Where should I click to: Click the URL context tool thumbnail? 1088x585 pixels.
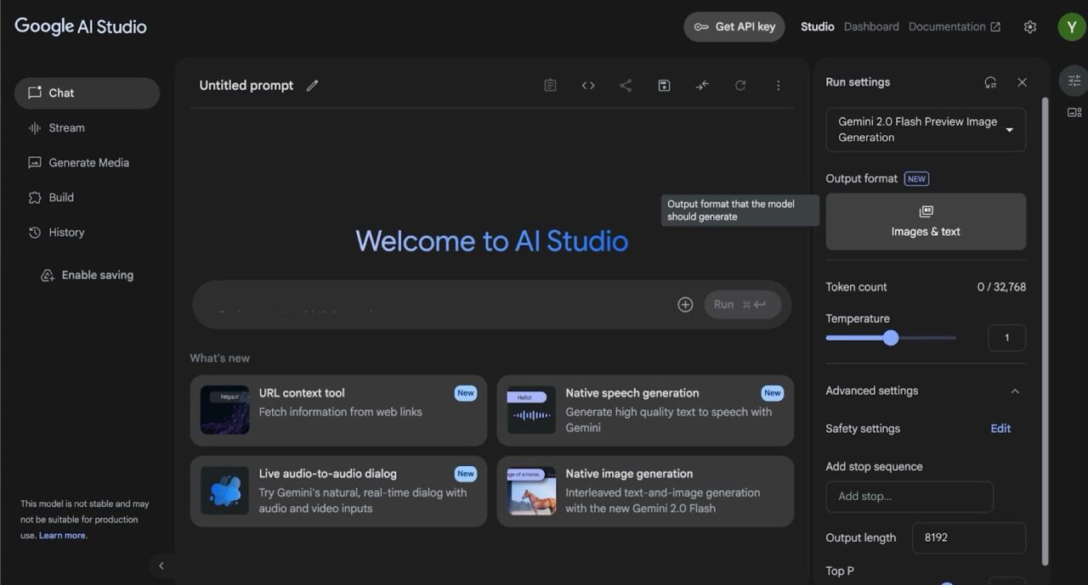click(224, 411)
